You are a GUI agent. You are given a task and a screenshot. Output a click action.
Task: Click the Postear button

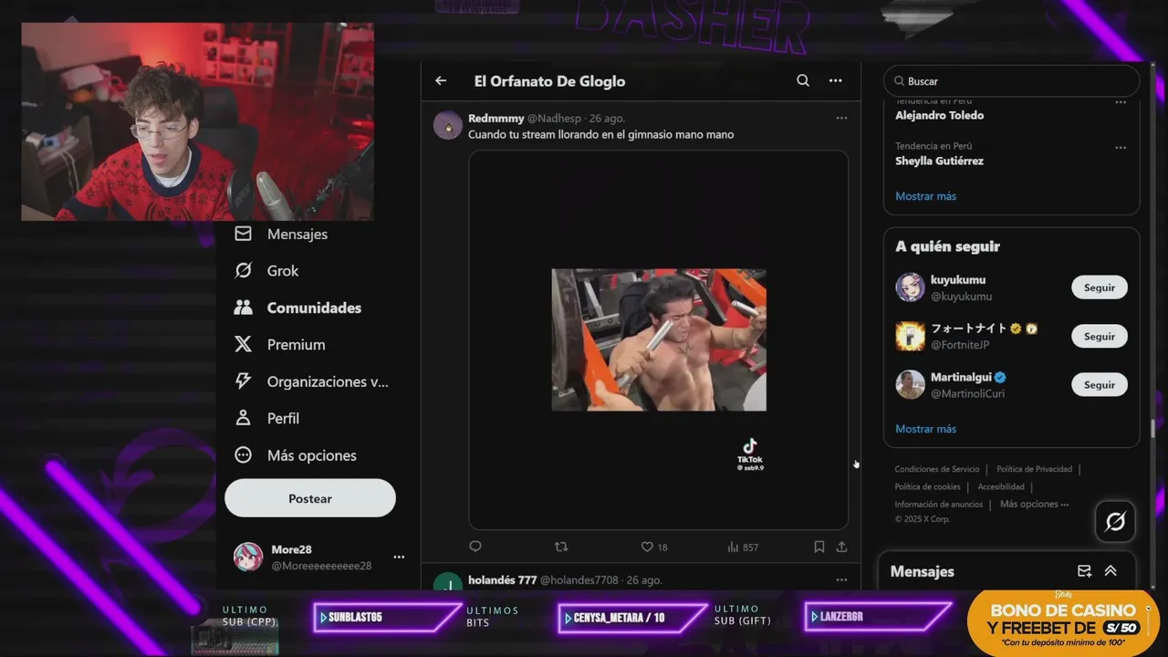click(310, 498)
